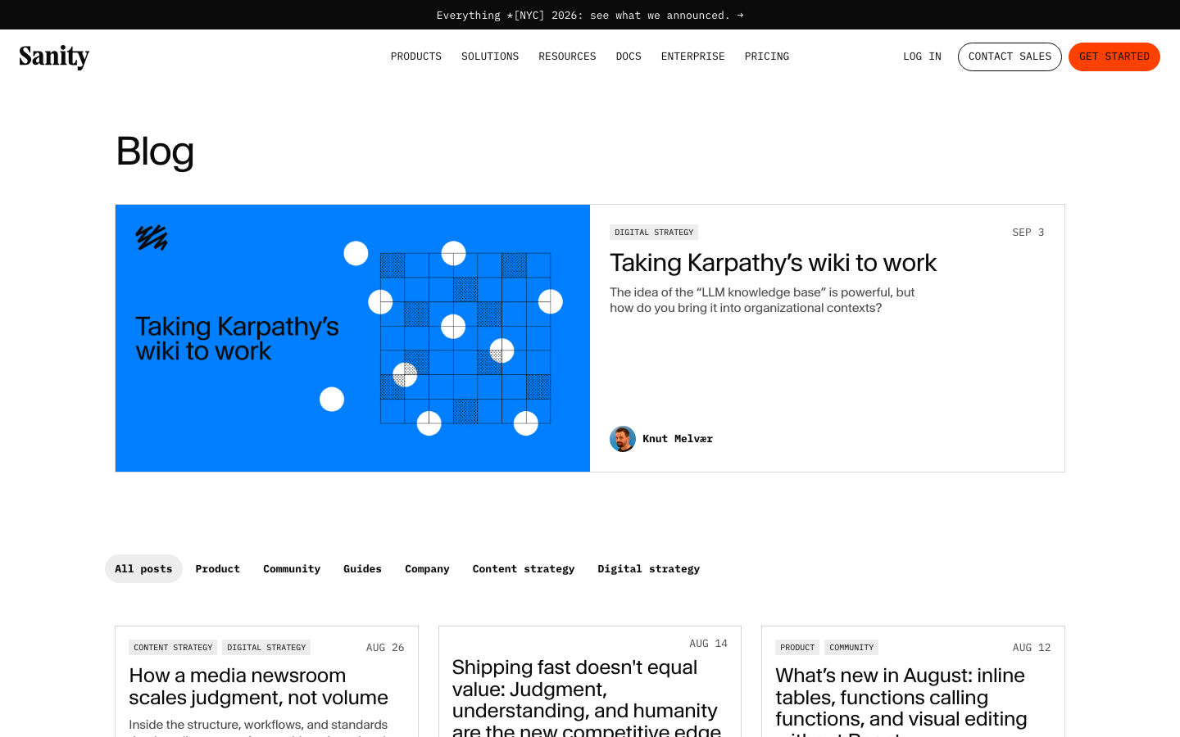Open the 'Taking Karpathy's wiki to work' headline

click(773, 263)
